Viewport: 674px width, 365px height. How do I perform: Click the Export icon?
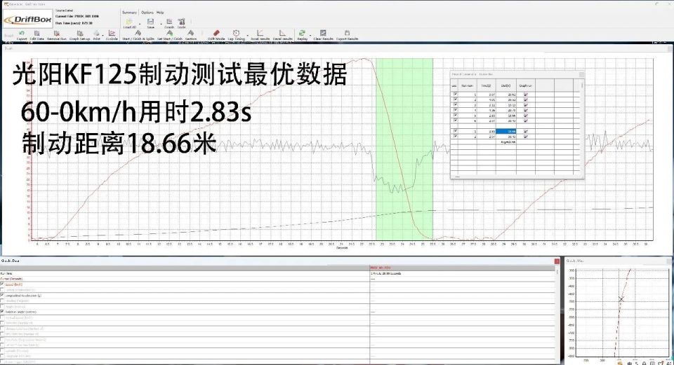(22, 33)
